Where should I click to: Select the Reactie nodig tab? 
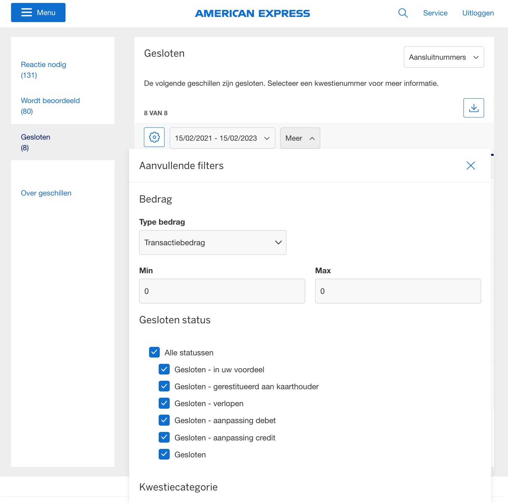(x=43, y=64)
